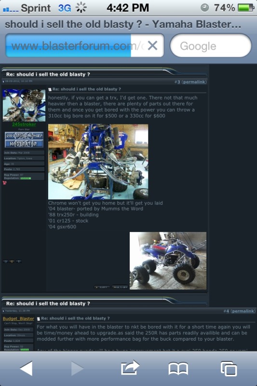Tap the forward navigation arrow
The image size is (257, 386).
(78, 368)
